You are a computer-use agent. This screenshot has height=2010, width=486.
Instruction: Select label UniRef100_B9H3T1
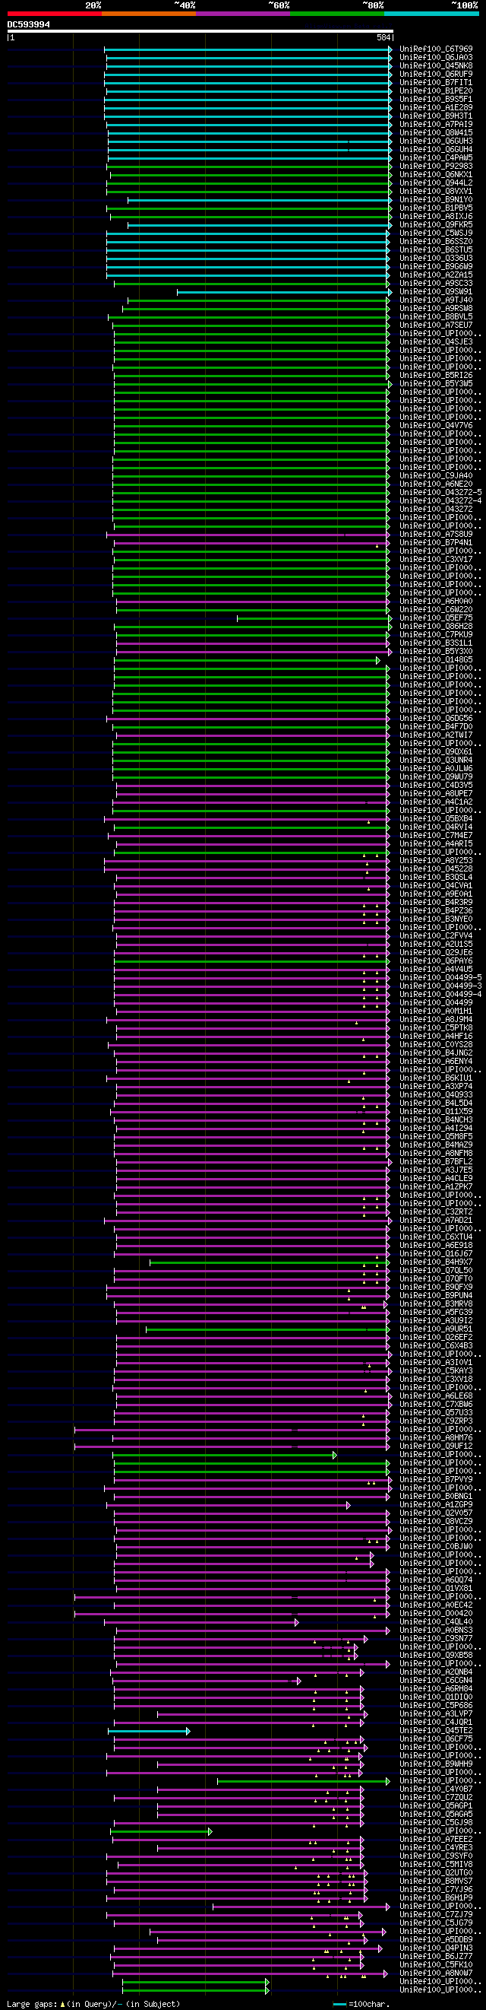[x=436, y=116]
